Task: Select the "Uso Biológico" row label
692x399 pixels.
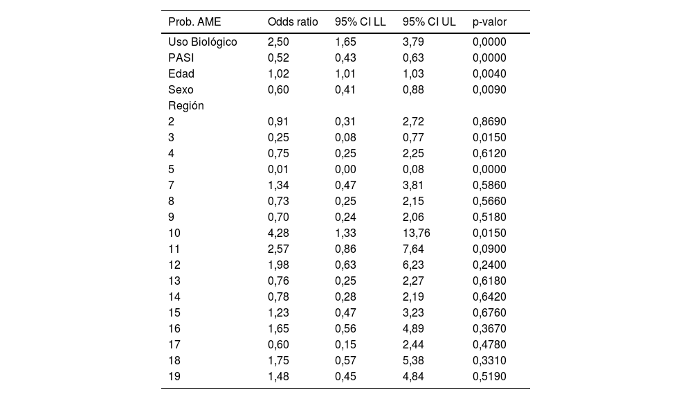Action: click(x=203, y=42)
